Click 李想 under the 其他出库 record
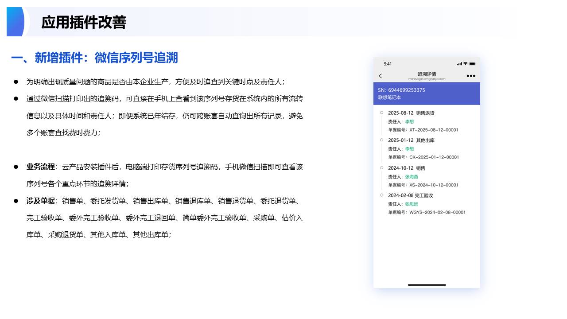 (x=409, y=149)
